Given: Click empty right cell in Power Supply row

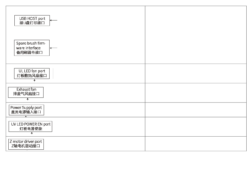Looking at the screenshot, I should [x=196, y=110].
